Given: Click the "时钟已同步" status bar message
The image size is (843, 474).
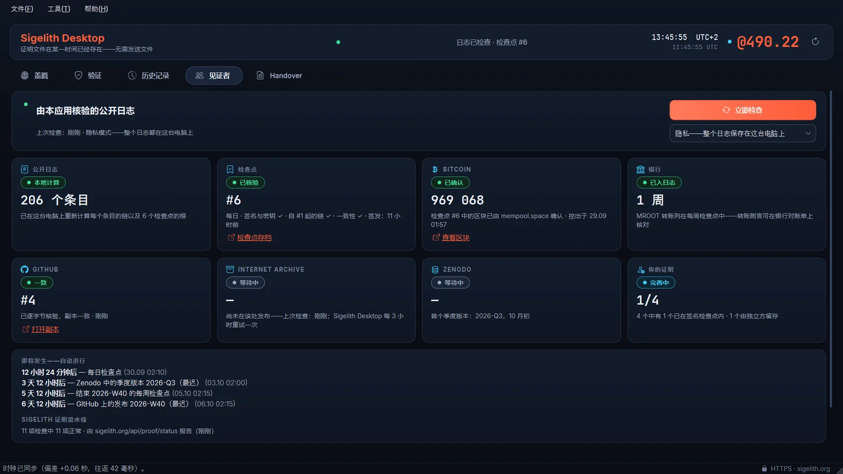Looking at the screenshot, I should 74,468.
